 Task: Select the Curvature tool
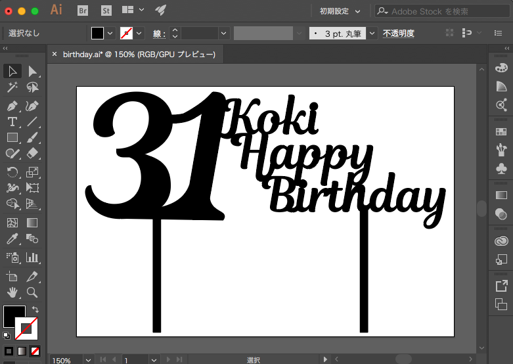click(32, 106)
